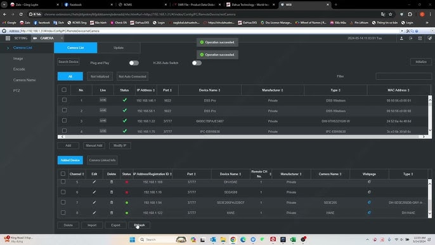Click the Export button
The height and width of the screenshot is (245, 435).
click(115, 225)
